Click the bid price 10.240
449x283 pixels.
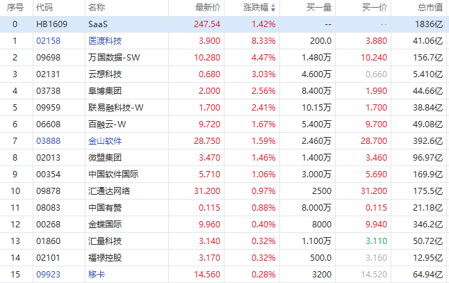374,58
